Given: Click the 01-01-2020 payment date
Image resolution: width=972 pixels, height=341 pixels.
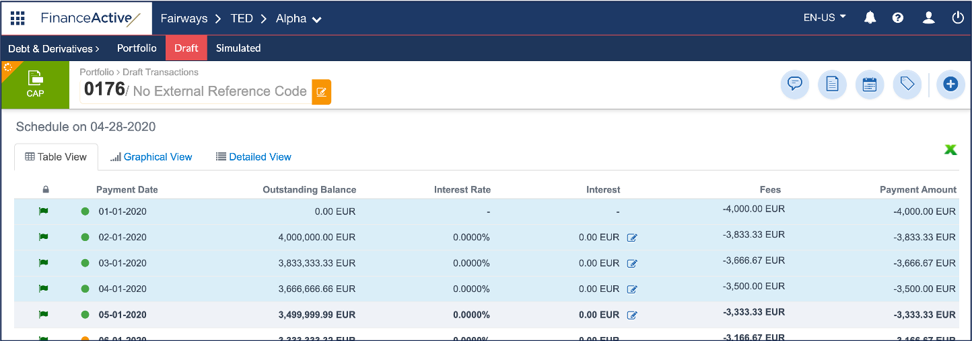Looking at the screenshot, I should [123, 211].
